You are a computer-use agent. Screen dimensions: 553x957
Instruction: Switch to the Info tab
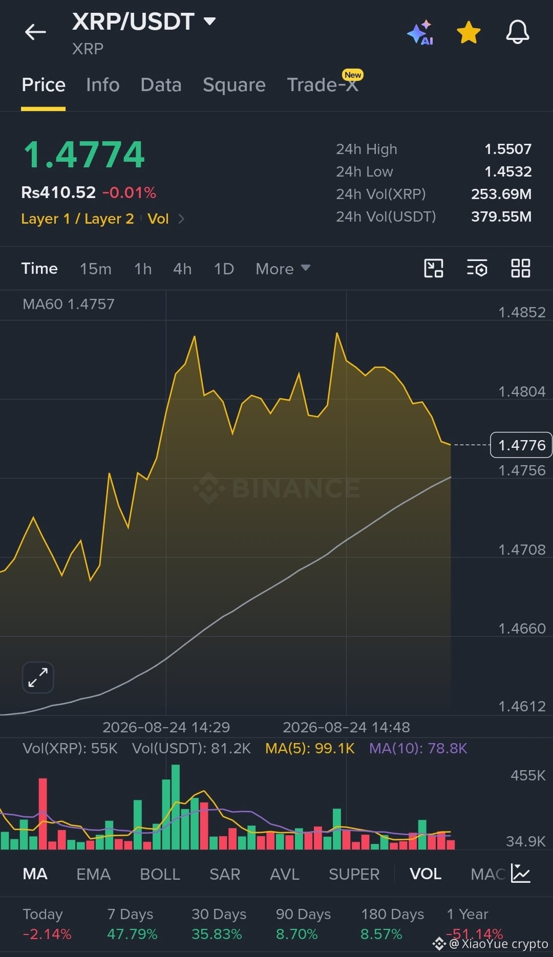pos(103,85)
